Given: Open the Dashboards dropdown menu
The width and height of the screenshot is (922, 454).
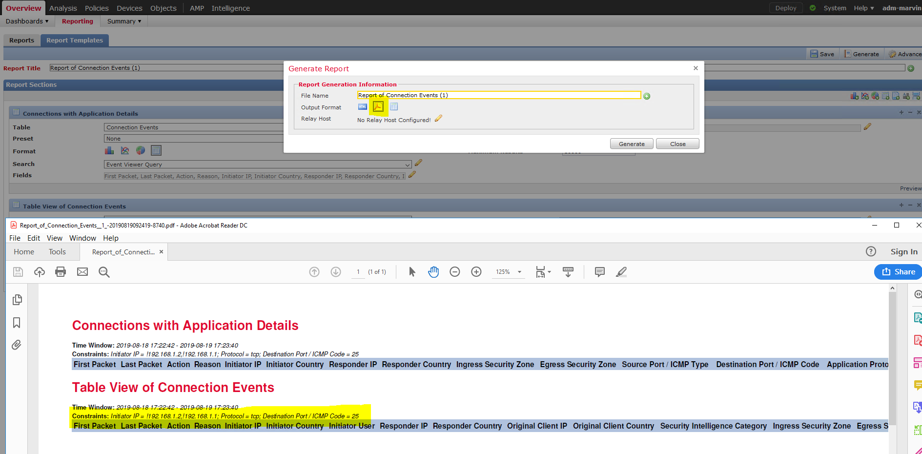Looking at the screenshot, I should pos(27,21).
